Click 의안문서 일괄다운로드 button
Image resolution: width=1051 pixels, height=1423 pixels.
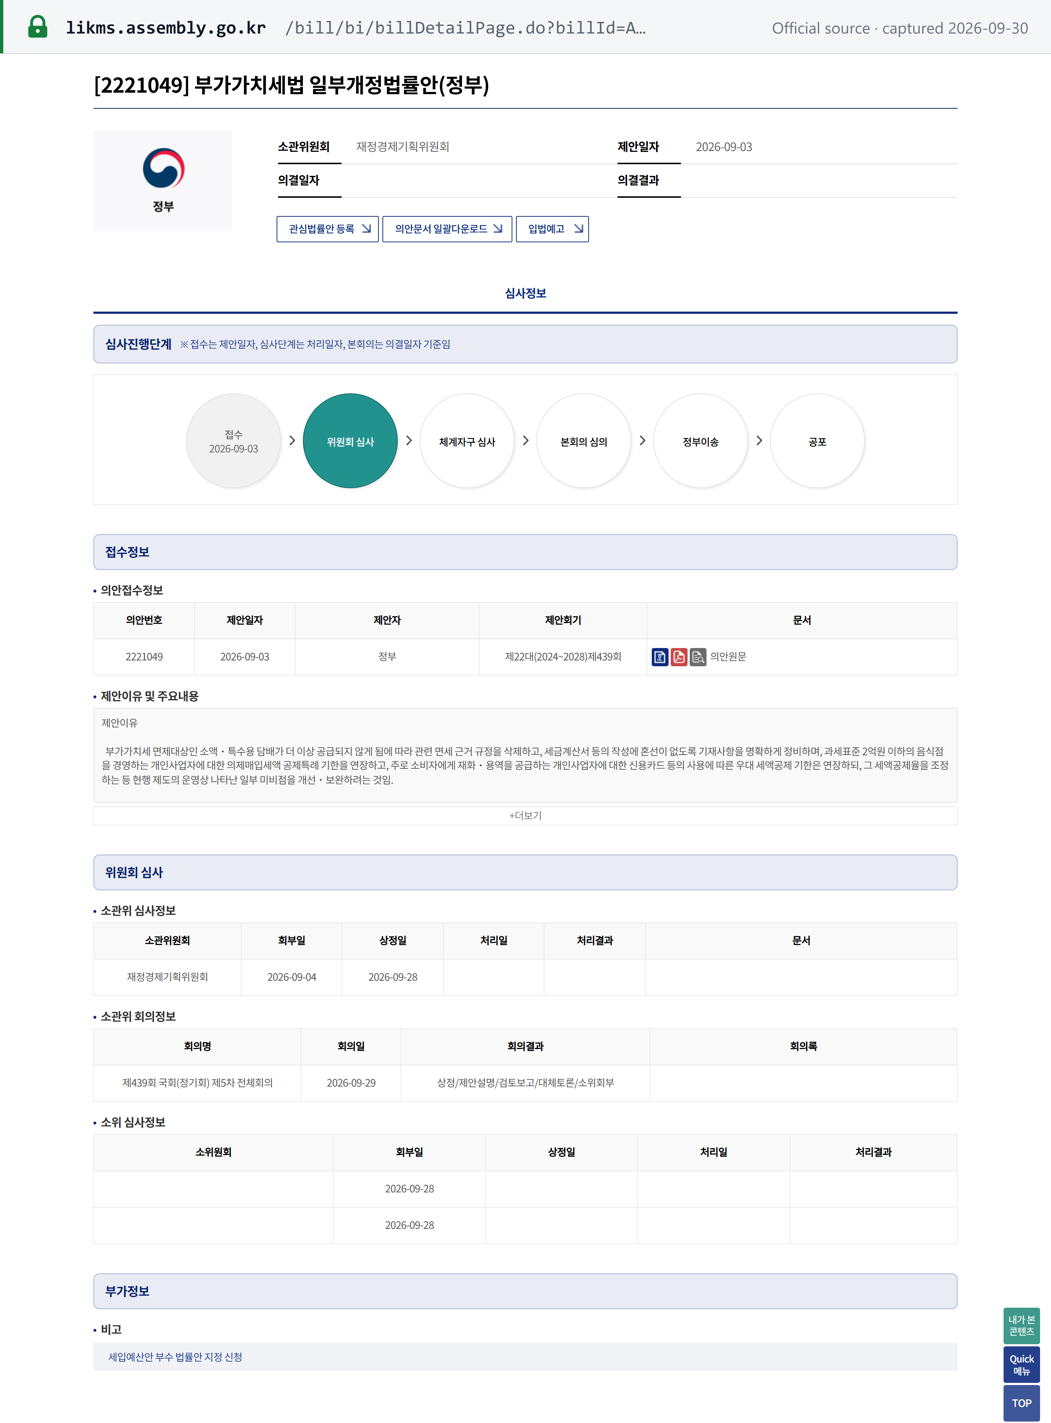pyautogui.click(x=447, y=229)
